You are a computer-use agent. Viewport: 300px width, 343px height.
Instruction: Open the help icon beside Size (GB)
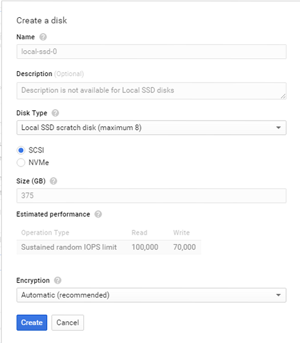53,181
